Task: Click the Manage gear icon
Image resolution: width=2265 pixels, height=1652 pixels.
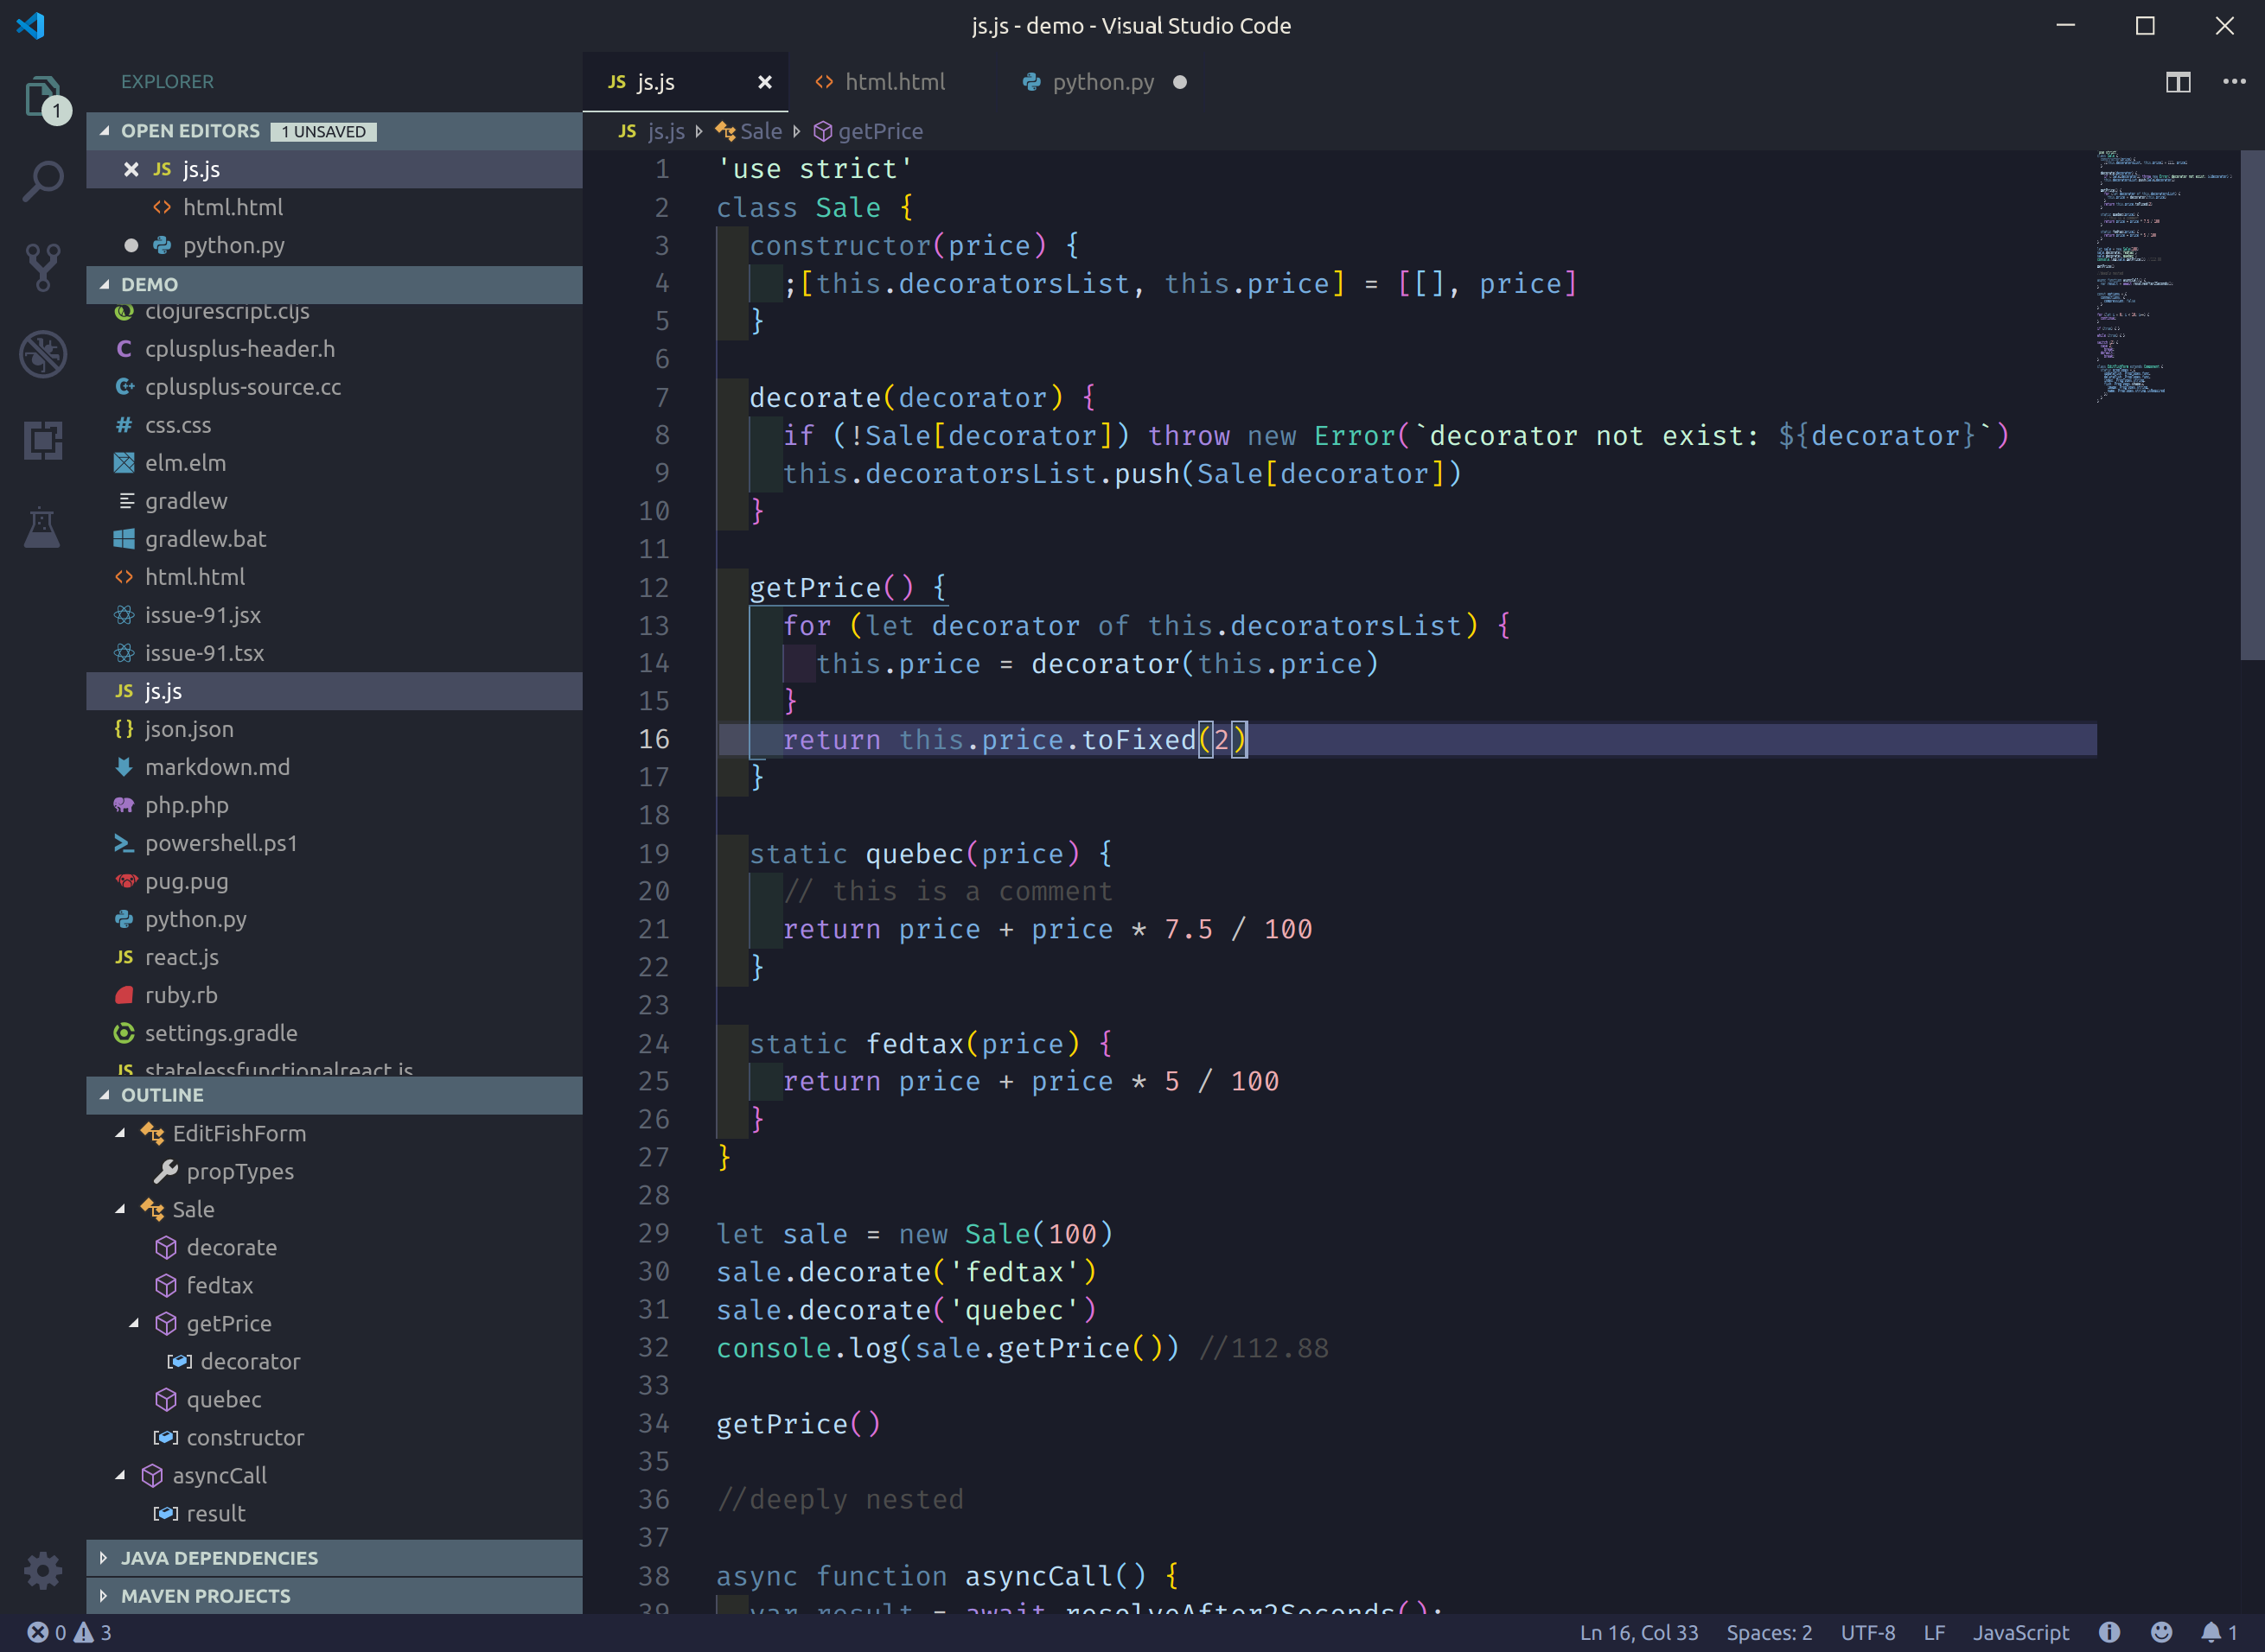Action: point(42,1570)
